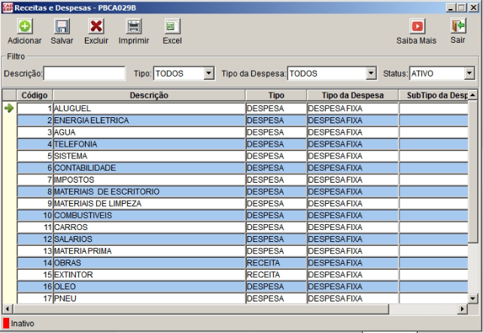Click the vertical scrollbar up arrow
The image size is (483, 333).
click(472, 95)
